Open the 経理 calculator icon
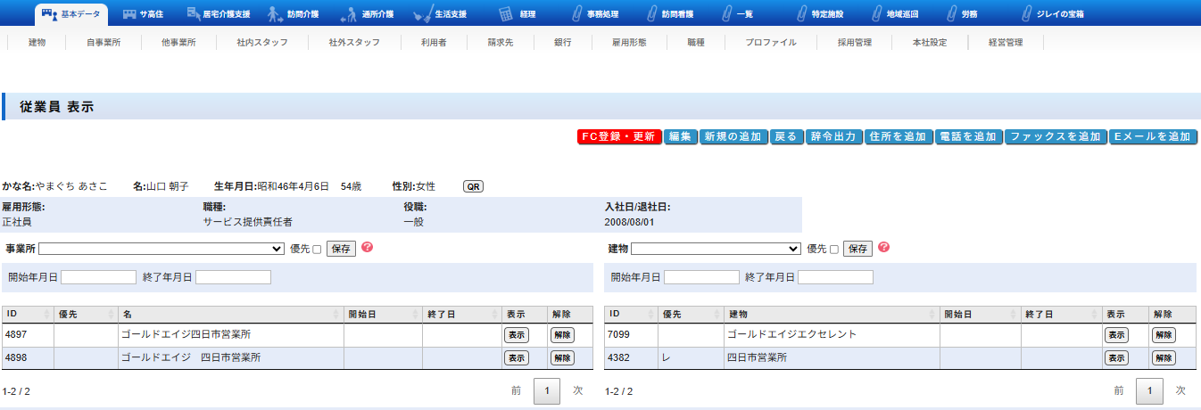The height and width of the screenshot is (410, 1201). coord(506,13)
